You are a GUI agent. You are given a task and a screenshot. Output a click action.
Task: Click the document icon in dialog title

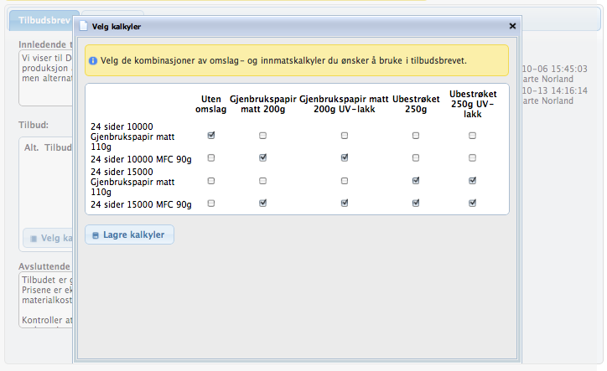[83, 27]
